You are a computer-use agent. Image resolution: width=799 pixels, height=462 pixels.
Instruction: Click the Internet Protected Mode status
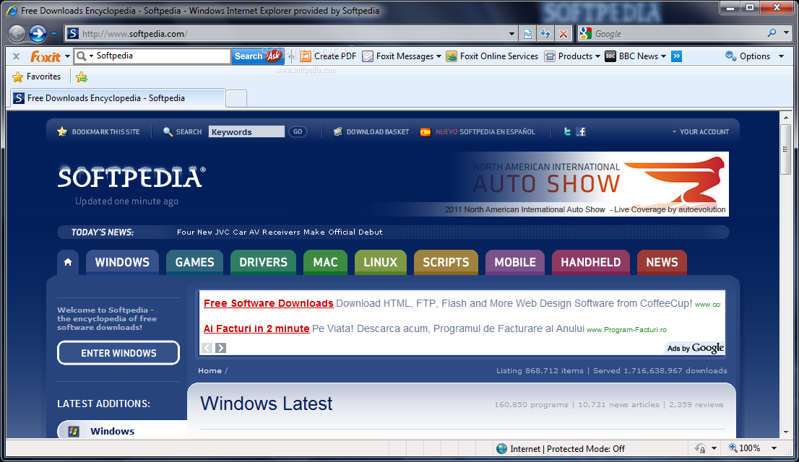(x=561, y=449)
